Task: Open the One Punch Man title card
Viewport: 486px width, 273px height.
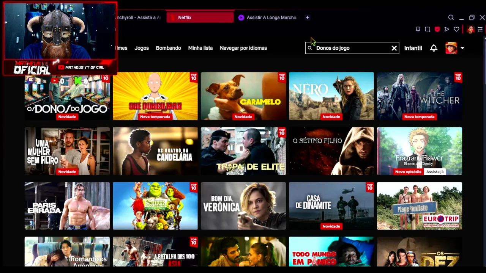Action: (155, 96)
